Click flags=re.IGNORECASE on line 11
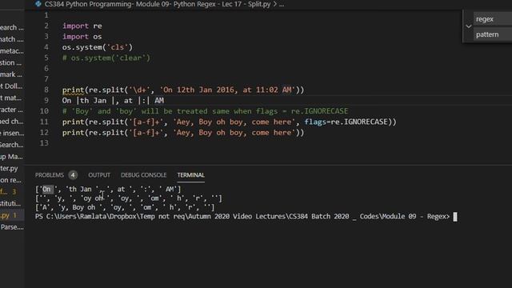This screenshot has height=288, width=512. click(346, 122)
